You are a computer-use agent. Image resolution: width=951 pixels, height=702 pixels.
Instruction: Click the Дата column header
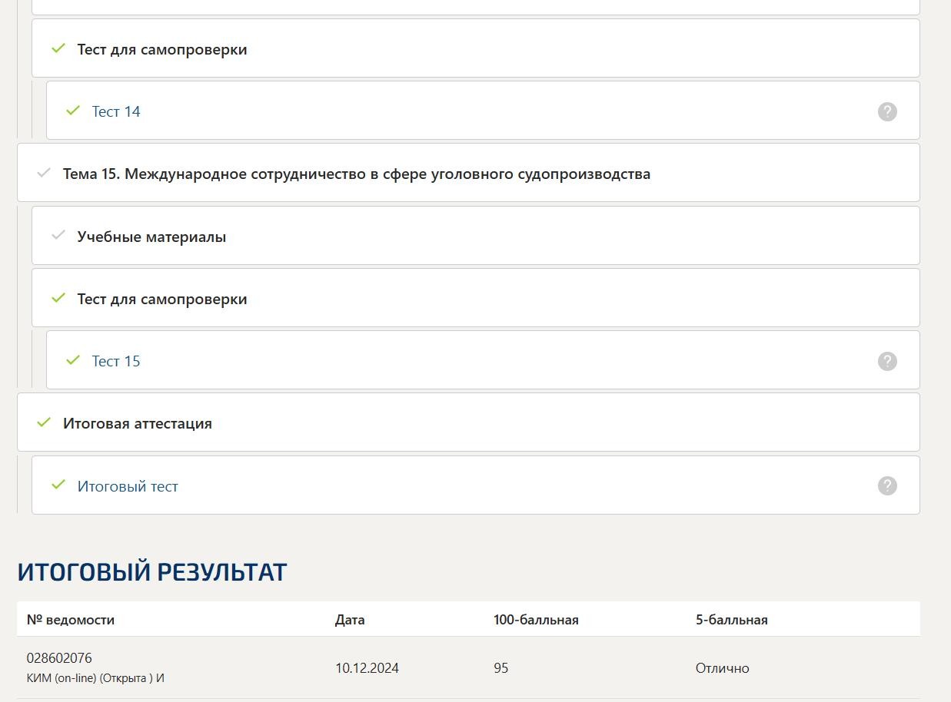coord(350,620)
